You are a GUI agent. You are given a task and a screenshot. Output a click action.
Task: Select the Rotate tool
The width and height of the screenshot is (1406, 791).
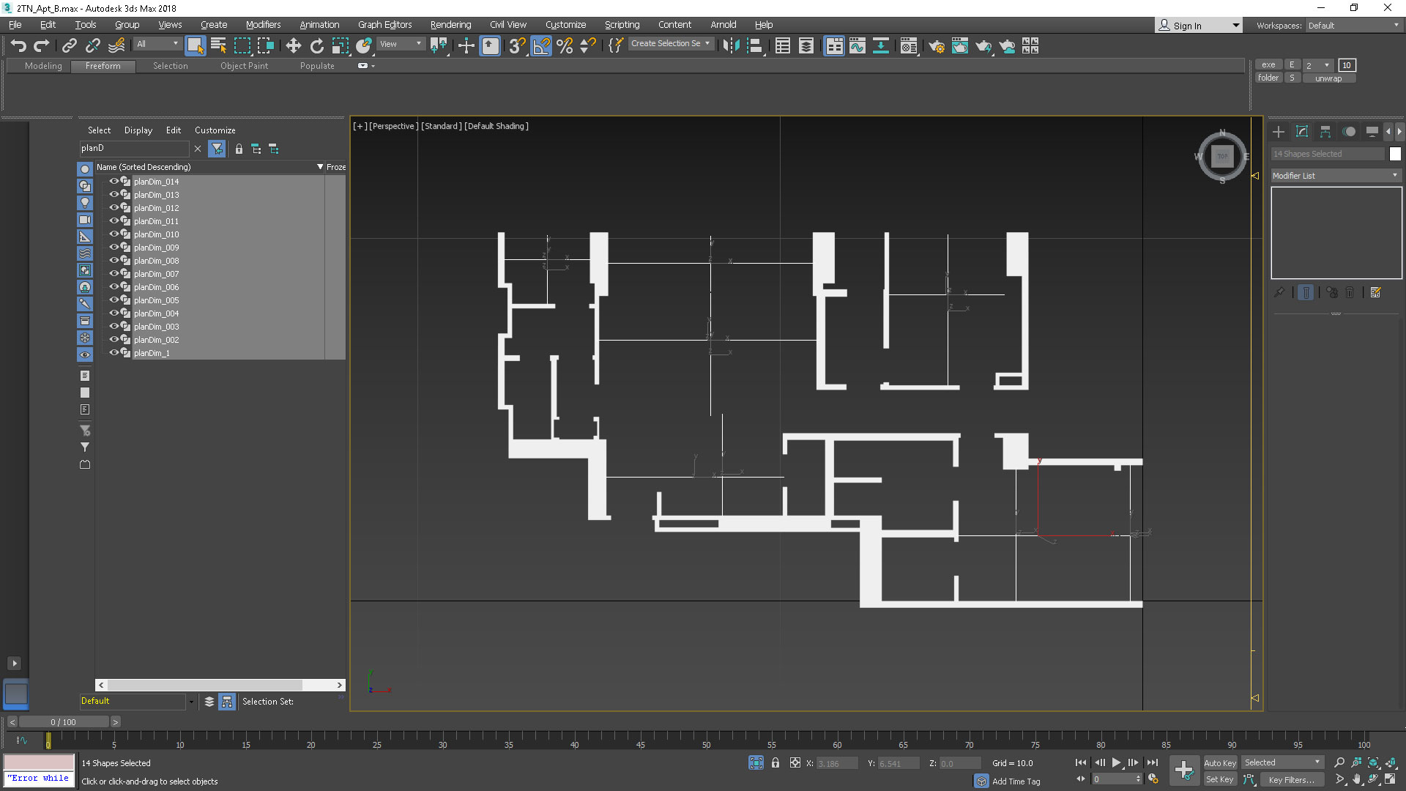point(316,46)
